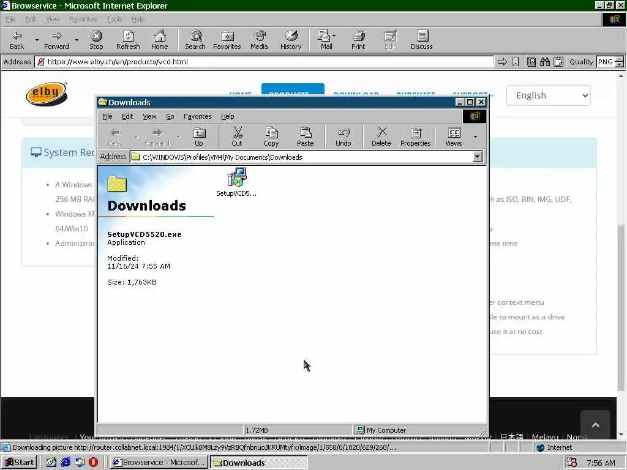Click the Opera icon in quick launch
Viewport: 627px width, 470px height.
coord(93,462)
